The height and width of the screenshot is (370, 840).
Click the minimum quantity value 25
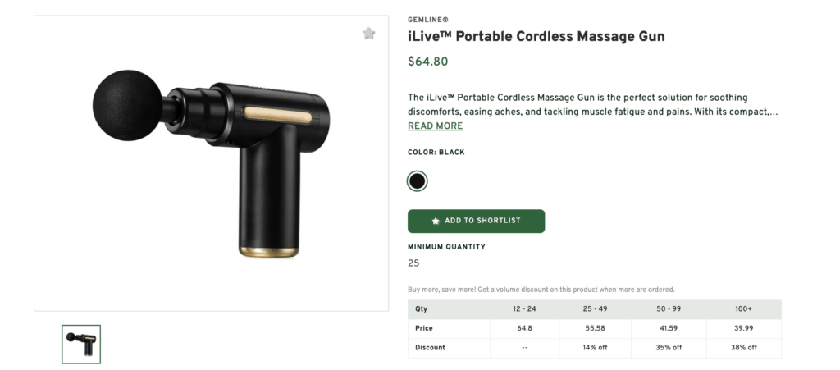point(413,263)
